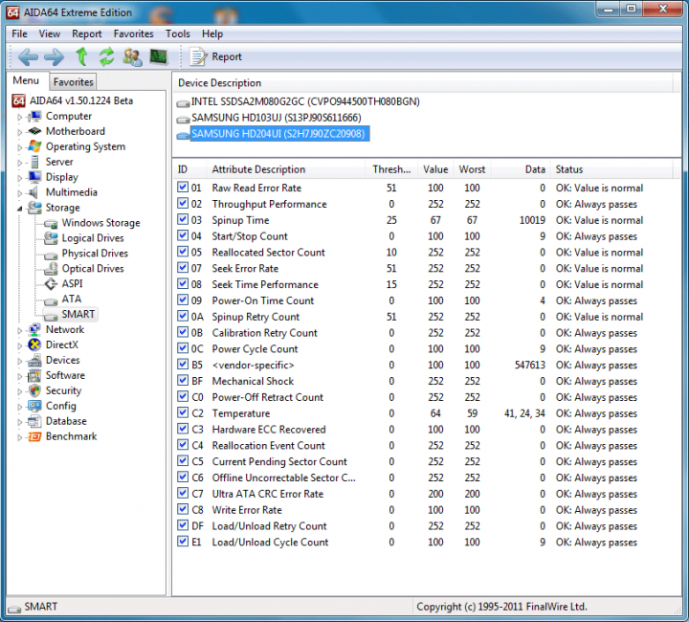Image resolution: width=689 pixels, height=622 pixels.
Task: Click the ASPI diamond icon
Action: click(x=51, y=284)
